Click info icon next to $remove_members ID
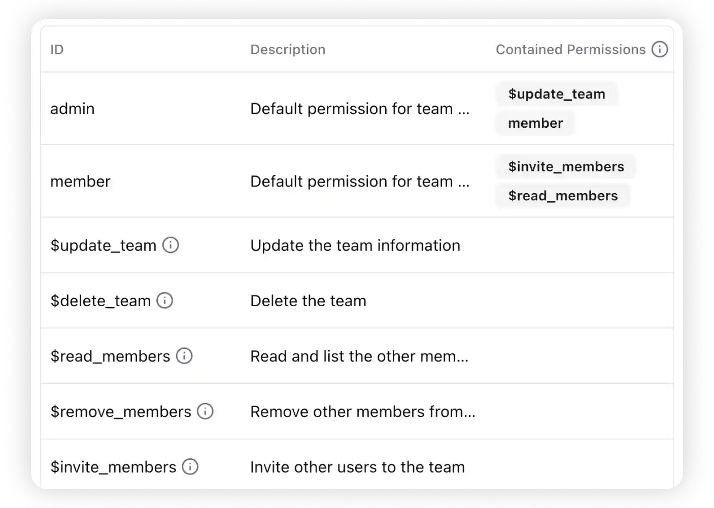Screen dimensions: 714x508 pos(205,411)
